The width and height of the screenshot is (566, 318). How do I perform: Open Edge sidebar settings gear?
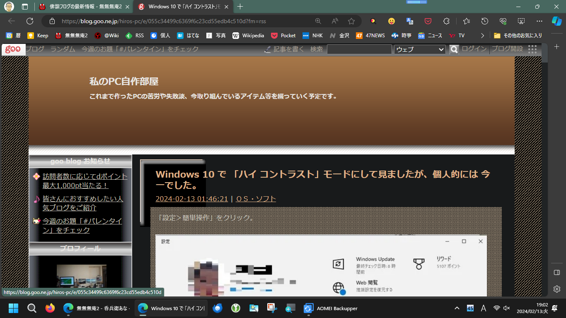click(x=557, y=289)
